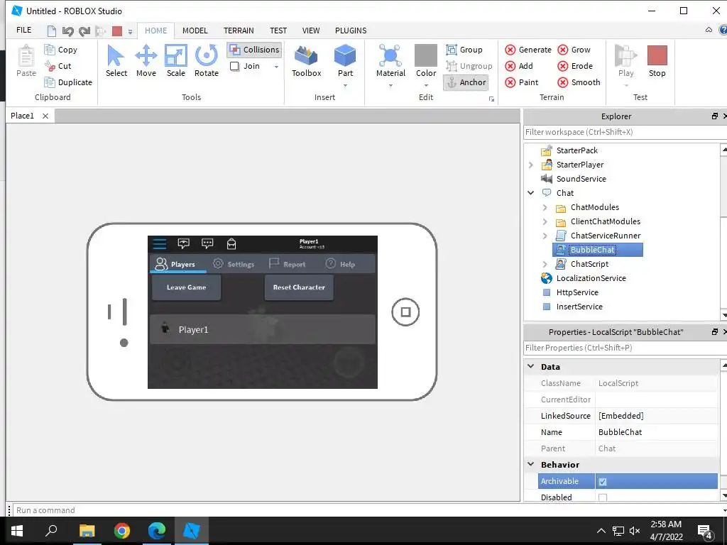Collapse the Behavior properties section
This screenshot has width=727, height=545.
(531, 464)
